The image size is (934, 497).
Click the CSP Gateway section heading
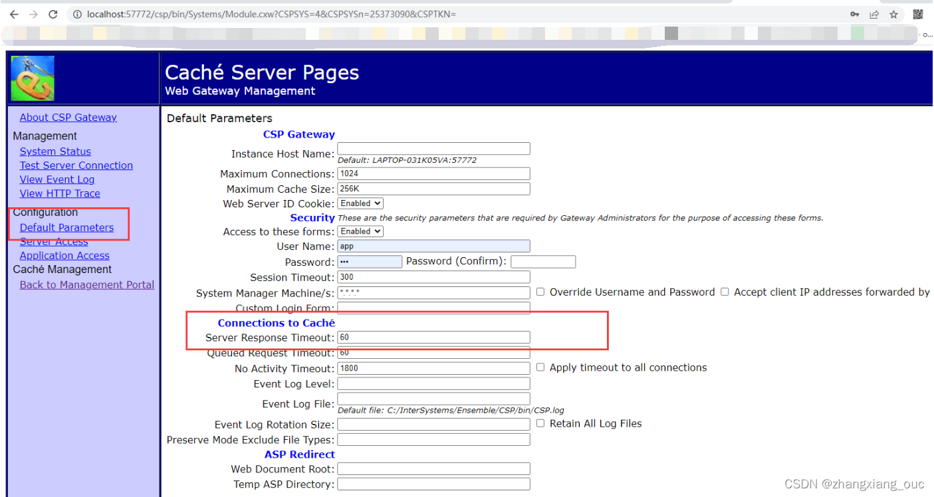(299, 134)
